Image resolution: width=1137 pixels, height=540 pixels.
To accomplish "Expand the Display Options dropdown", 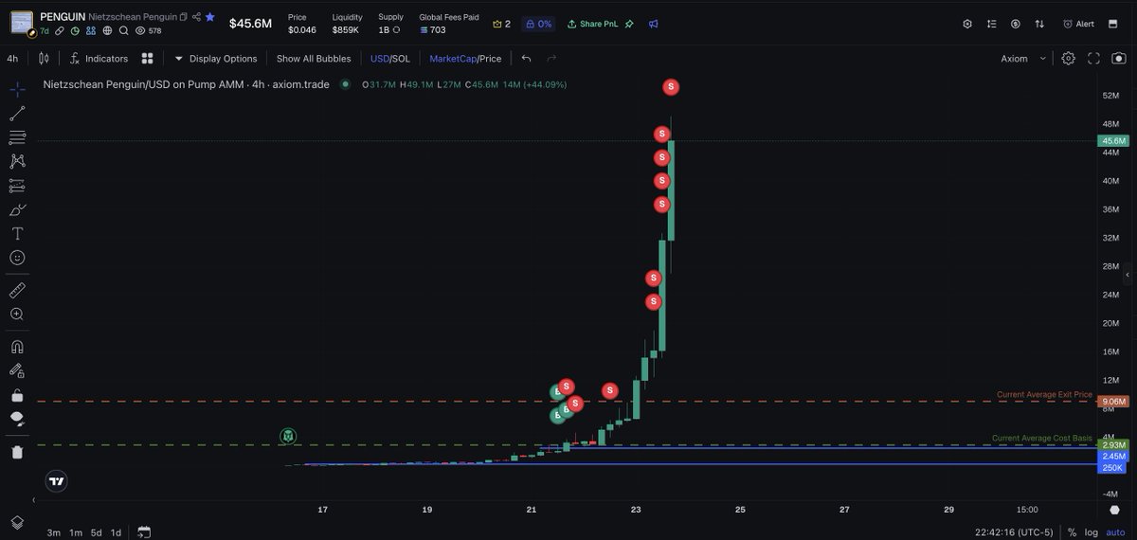I will pyautogui.click(x=215, y=58).
